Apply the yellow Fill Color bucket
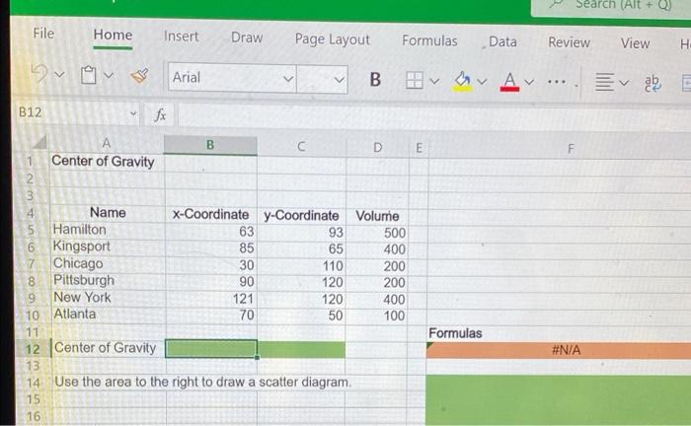Viewport: 691px width, 426px height. tap(462, 82)
